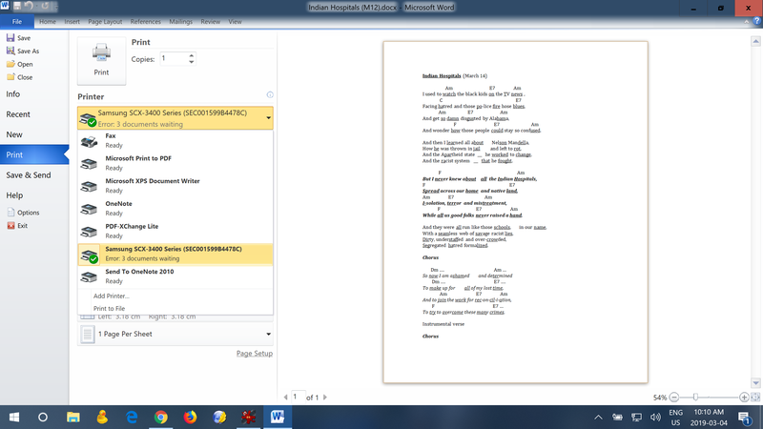Click Add Printer... in the list
This screenshot has height=429, width=763.
tap(112, 296)
